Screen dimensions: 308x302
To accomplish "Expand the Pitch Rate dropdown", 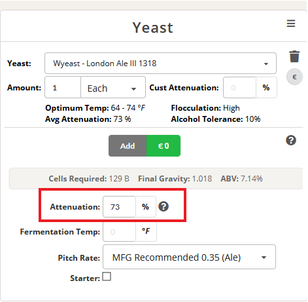I will 189,257.
